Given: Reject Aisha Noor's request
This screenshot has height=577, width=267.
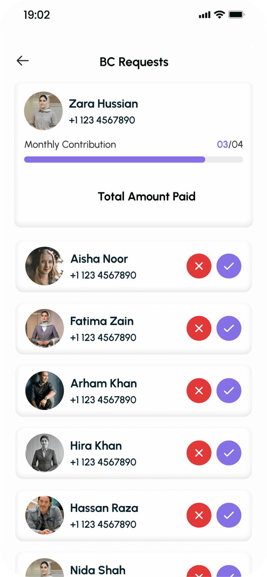Looking at the screenshot, I should [199, 266].
